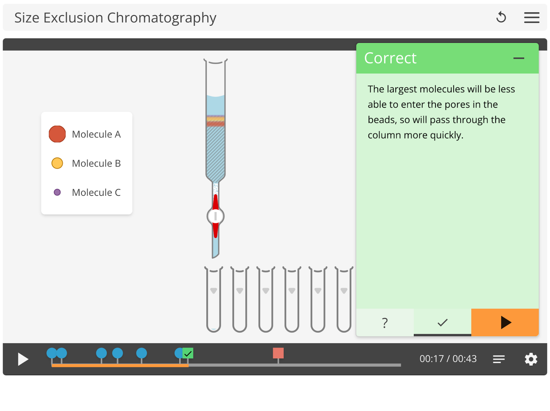Click the Molecule C purple dot

pyautogui.click(x=57, y=192)
